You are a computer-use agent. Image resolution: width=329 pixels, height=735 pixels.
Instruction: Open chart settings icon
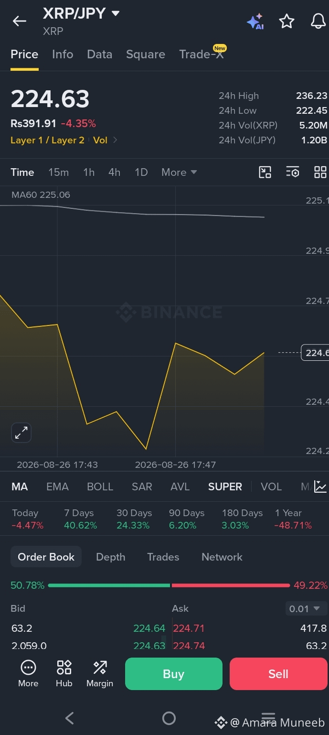click(x=293, y=173)
